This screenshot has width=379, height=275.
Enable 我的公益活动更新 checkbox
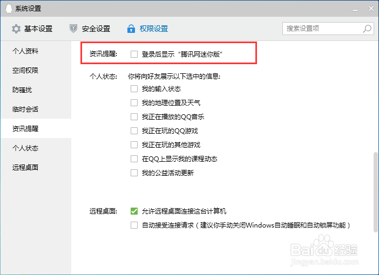coord(134,173)
